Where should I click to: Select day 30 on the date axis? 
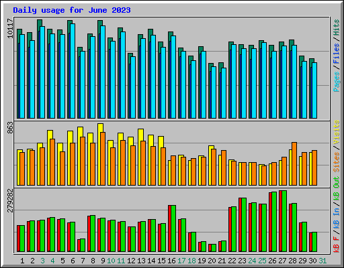point(312,261)
